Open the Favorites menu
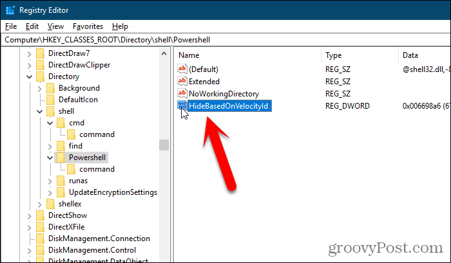Viewport: 451px width, 263px height. [88, 26]
